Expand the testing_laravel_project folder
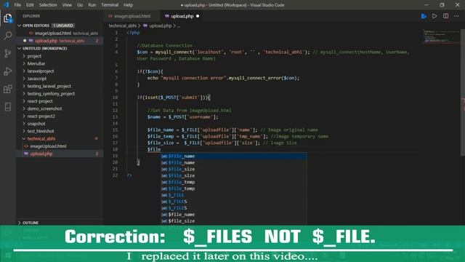 49,86
